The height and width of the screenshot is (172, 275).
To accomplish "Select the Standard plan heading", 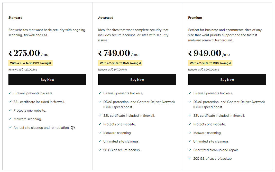I will (x=15, y=17).
